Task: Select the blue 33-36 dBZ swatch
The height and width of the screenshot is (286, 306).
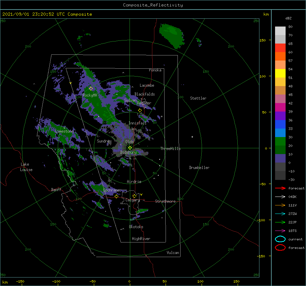Action: (x=280, y=124)
